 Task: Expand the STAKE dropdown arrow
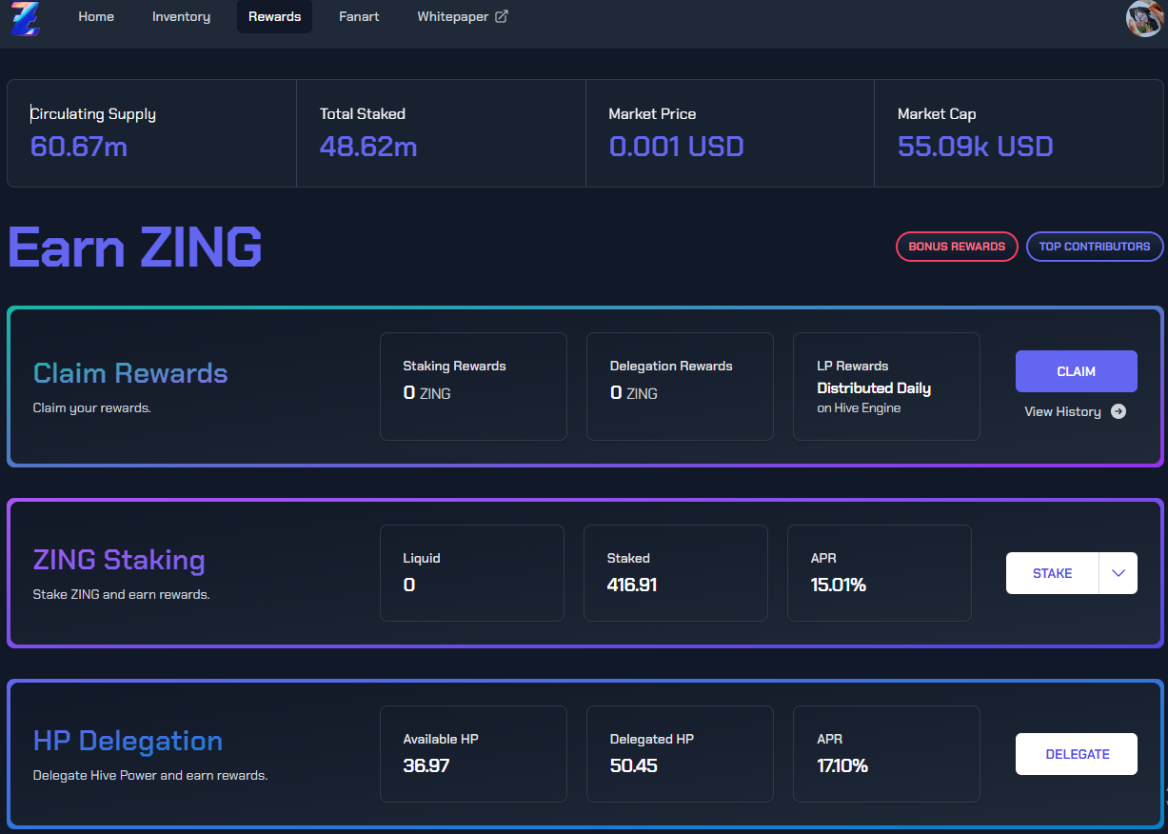pyautogui.click(x=1119, y=573)
